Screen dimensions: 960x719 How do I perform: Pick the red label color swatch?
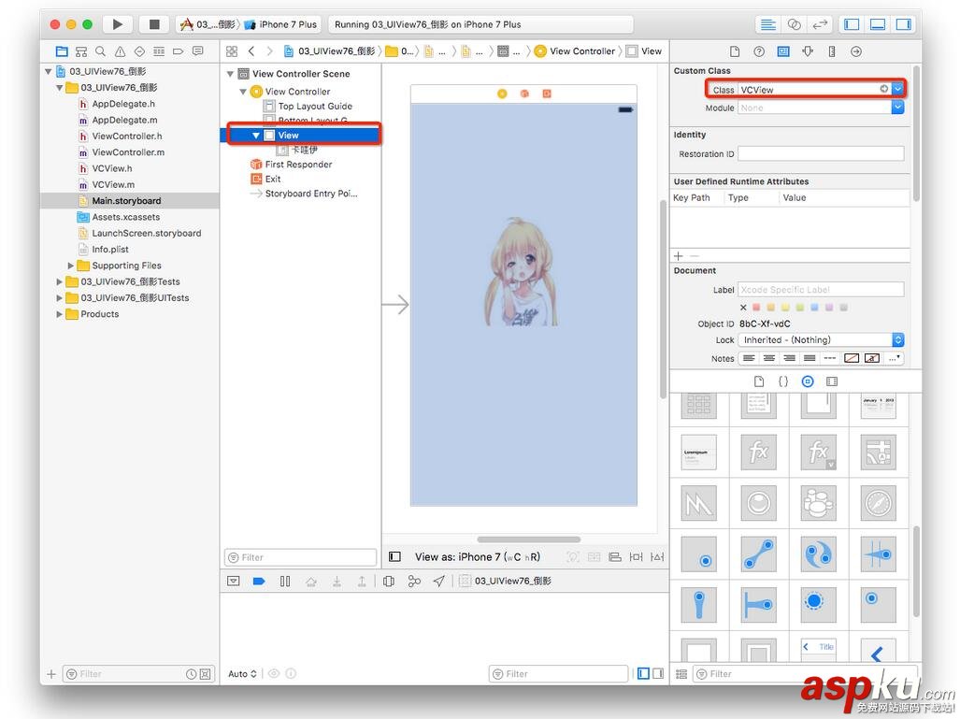(756, 308)
